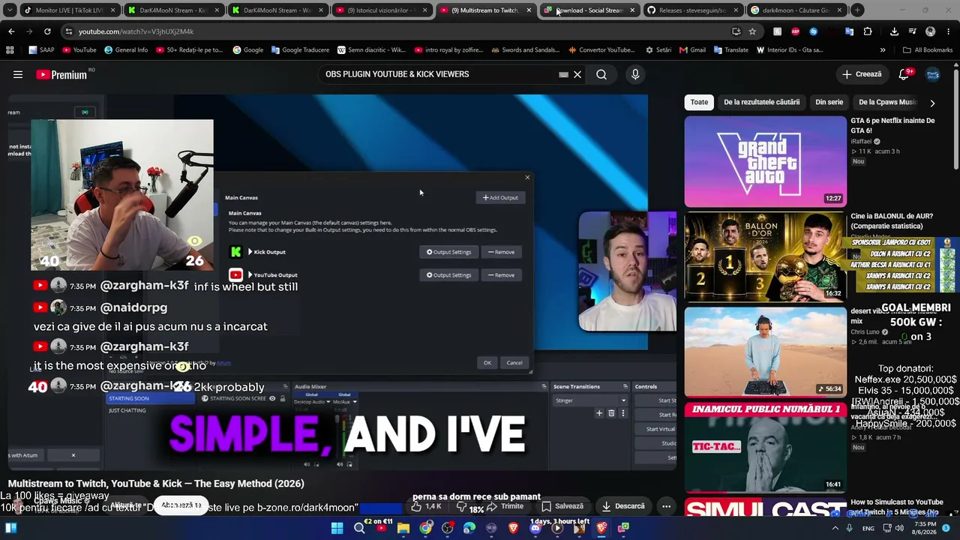The image size is (960, 540).
Task: Select the Toate filter chip
Action: [699, 102]
